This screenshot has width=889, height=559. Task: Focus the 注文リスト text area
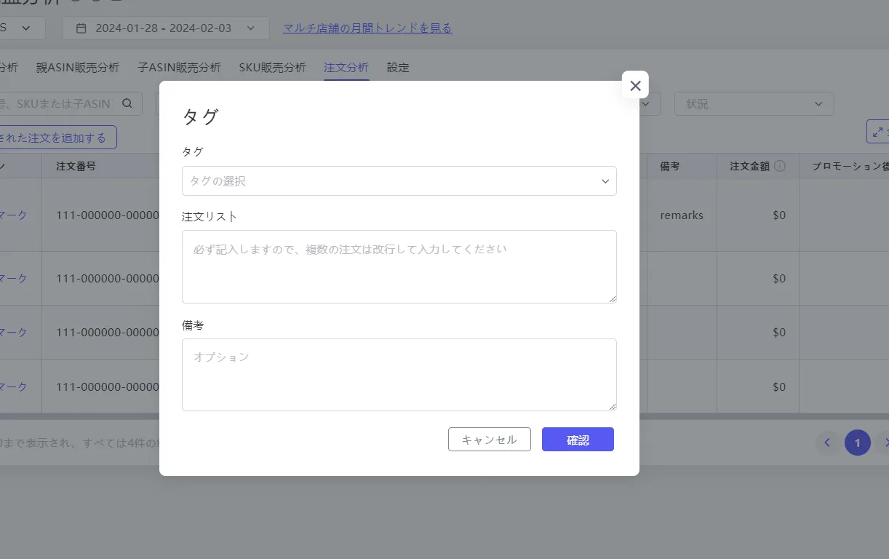point(399,266)
